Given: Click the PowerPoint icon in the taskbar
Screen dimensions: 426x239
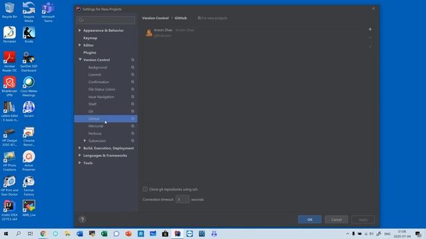Looking at the screenshot, I should (128, 234).
